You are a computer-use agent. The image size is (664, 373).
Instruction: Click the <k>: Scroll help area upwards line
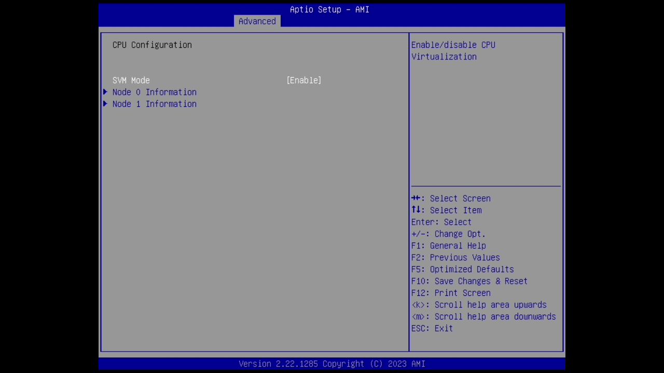click(x=479, y=305)
